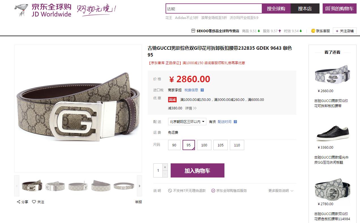This screenshot has width=360, height=223.
Task: Search the whole site with 搜全球购
Action: click(276, 8)
